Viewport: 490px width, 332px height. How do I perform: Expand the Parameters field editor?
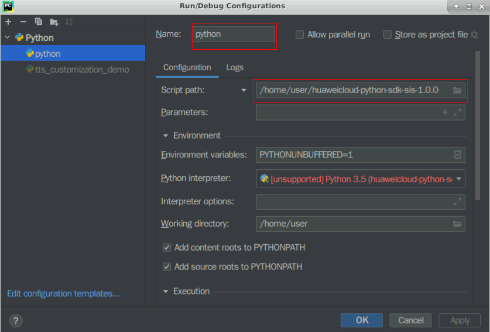coord(457,112)
